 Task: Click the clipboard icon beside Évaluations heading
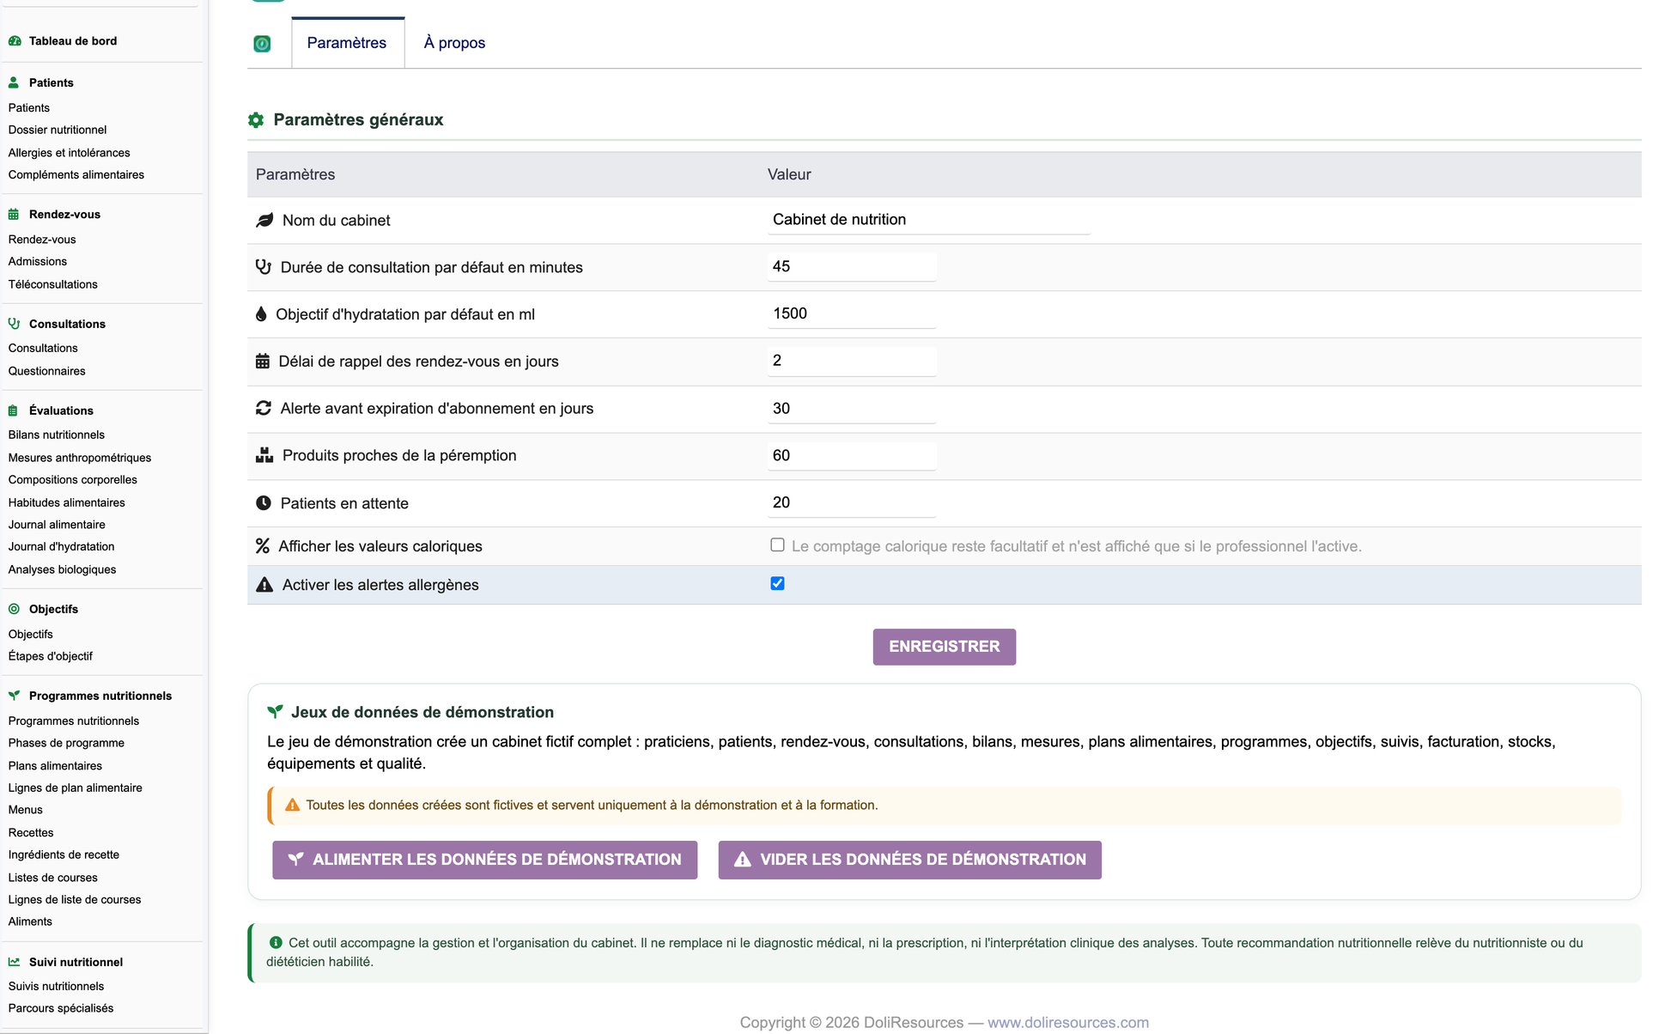13,411
